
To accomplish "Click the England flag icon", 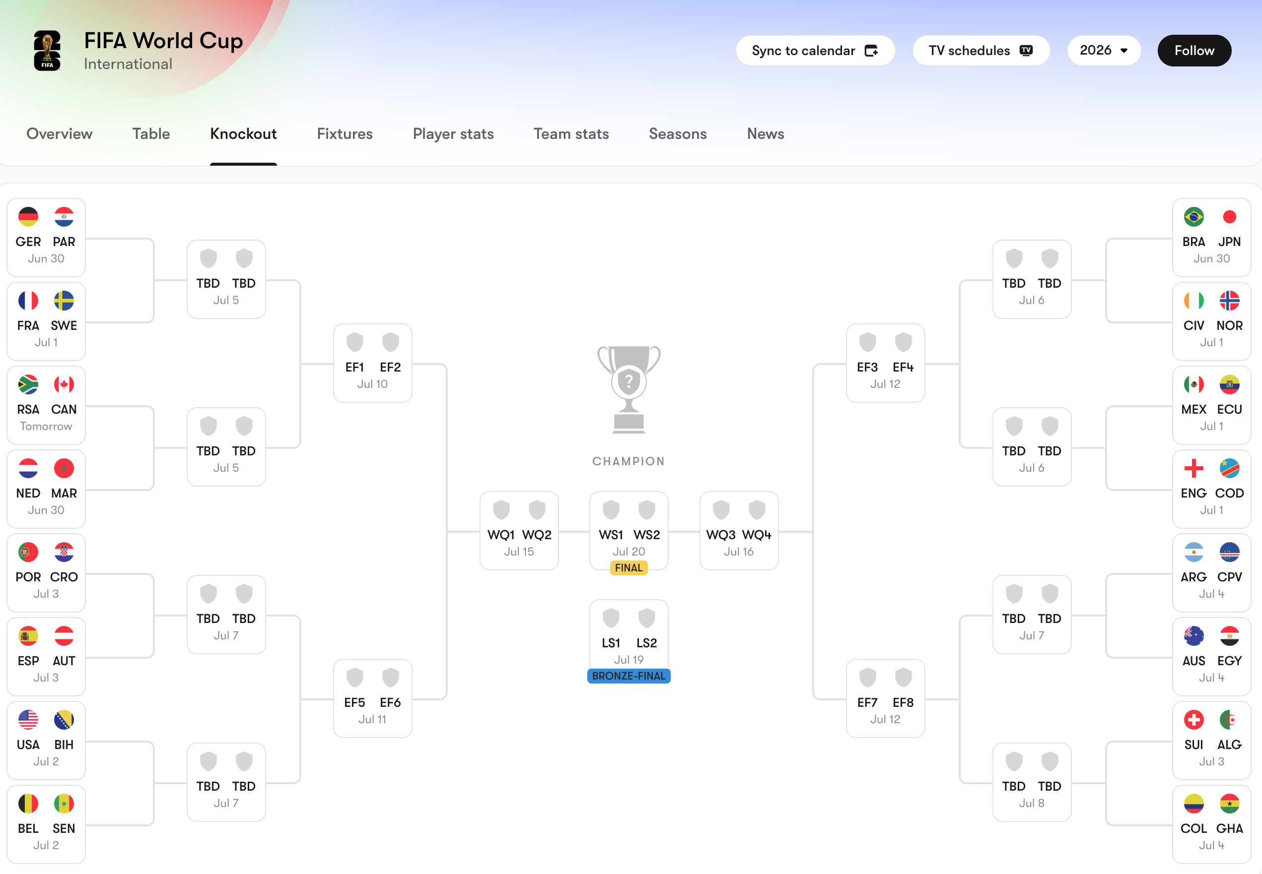I will coord(1193,468).
